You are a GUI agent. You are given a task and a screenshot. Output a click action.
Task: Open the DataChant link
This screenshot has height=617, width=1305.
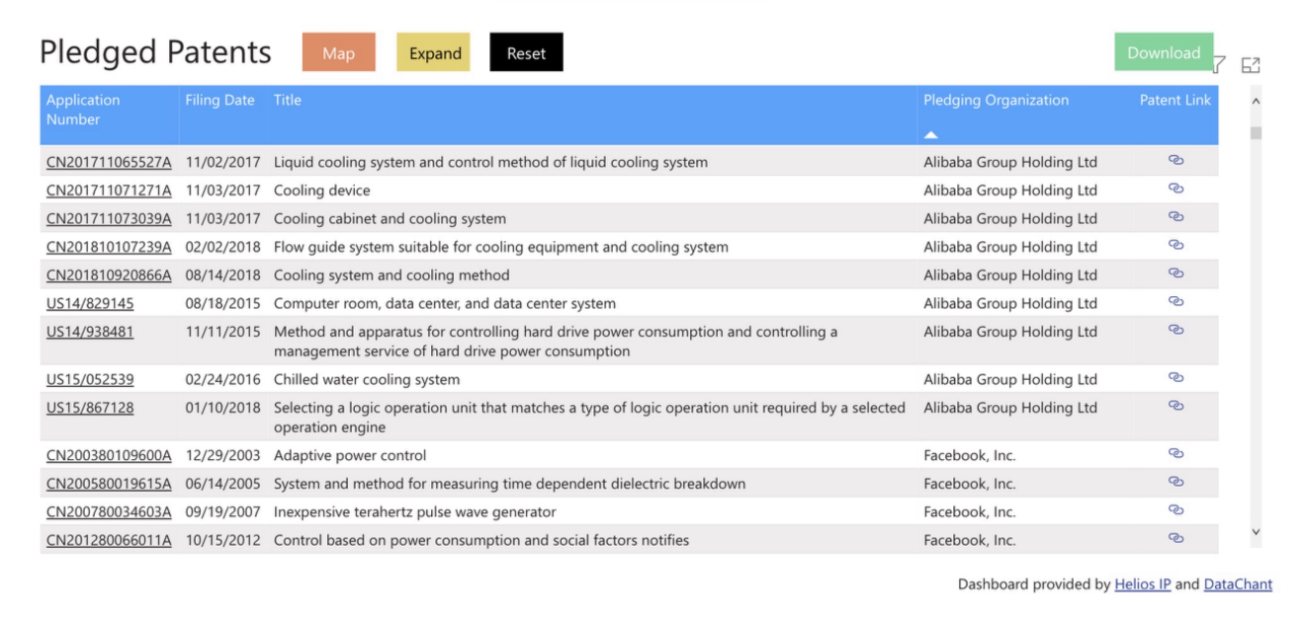(1237, 584)
